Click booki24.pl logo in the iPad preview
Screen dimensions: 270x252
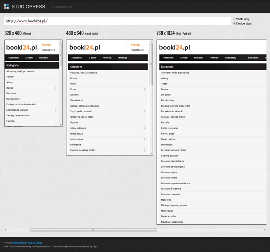(174, 48)
